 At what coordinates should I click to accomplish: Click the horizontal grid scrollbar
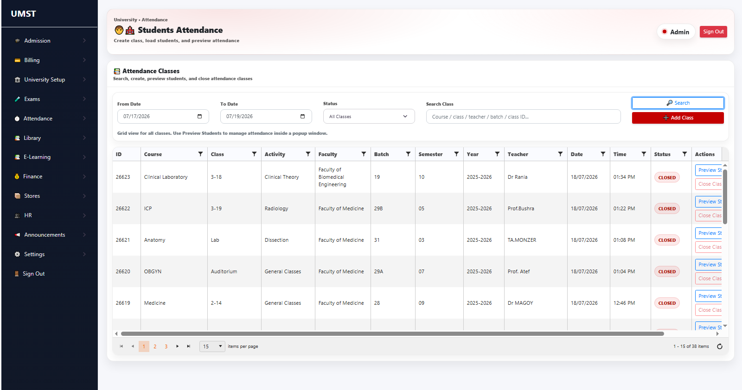tap(392, 333)
